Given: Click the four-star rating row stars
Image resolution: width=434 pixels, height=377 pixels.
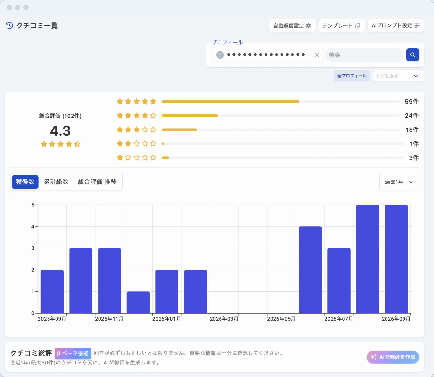Looking at the screenshot, I should 136,115.
